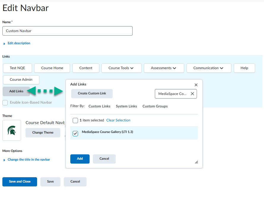
Task: Expand Change the title in the navbar
Action: coord(28,160)
